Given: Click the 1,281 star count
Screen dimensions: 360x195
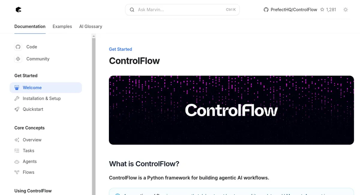Looking at the screenshot, I should point(331,10).
